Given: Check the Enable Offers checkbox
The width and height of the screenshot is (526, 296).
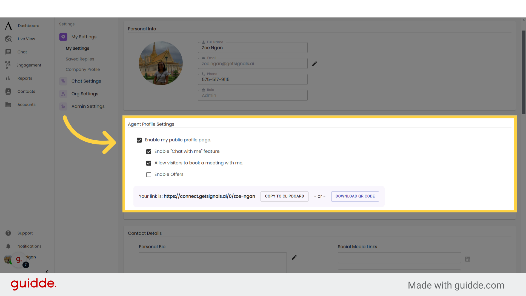Looking at the screenshot, I should point(149,175).
